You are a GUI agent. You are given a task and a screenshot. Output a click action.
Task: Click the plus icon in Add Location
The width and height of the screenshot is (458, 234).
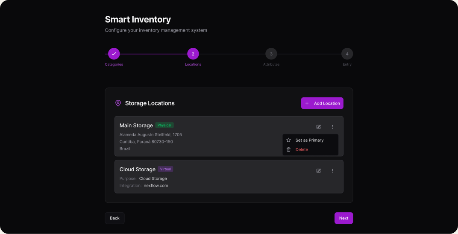point(307,103)
